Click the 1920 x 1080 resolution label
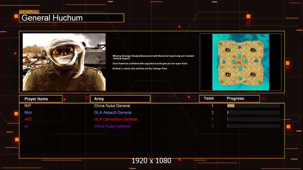This screenshot has height=170, width=303. point(151,161)
